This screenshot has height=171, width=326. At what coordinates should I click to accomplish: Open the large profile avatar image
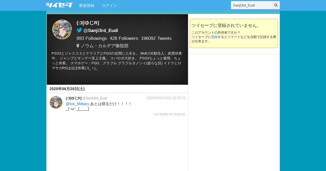(62, 29)
